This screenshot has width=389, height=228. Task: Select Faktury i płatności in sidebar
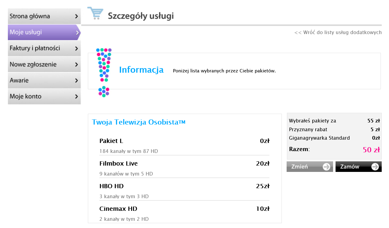tap(35, 48)
